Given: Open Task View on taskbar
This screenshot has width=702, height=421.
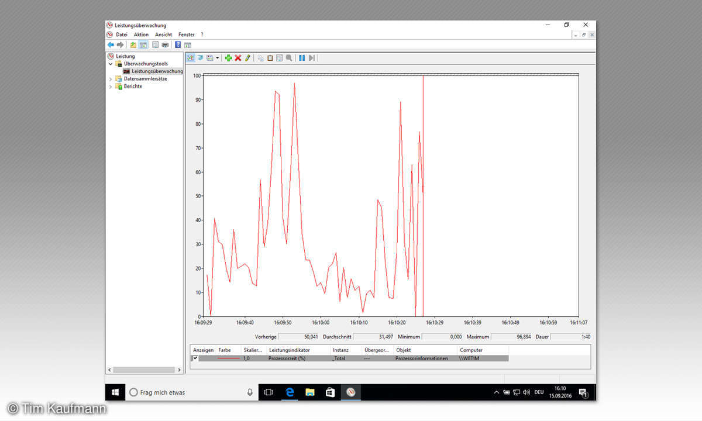Looking at the screenshot, I should click(x=269, y=392).
